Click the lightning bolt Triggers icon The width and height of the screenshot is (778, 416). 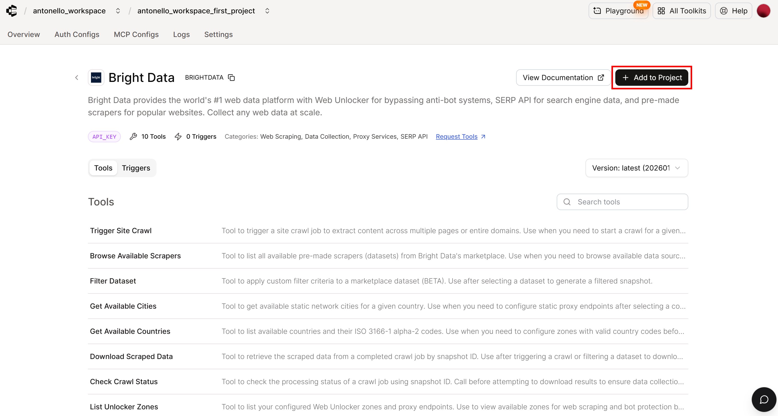pyautogui.click(x=178, y=136)
